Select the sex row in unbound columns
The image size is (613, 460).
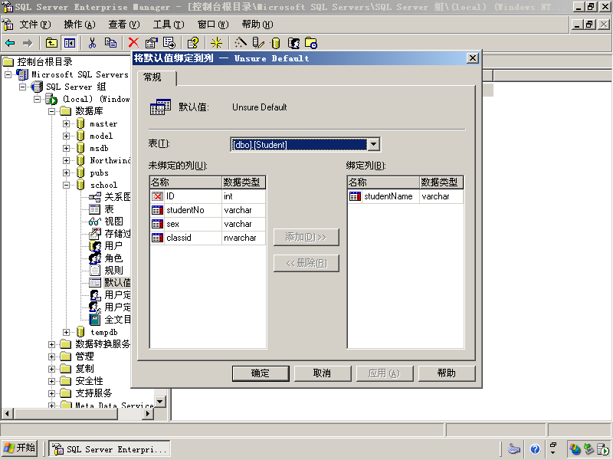click(208, 224)
